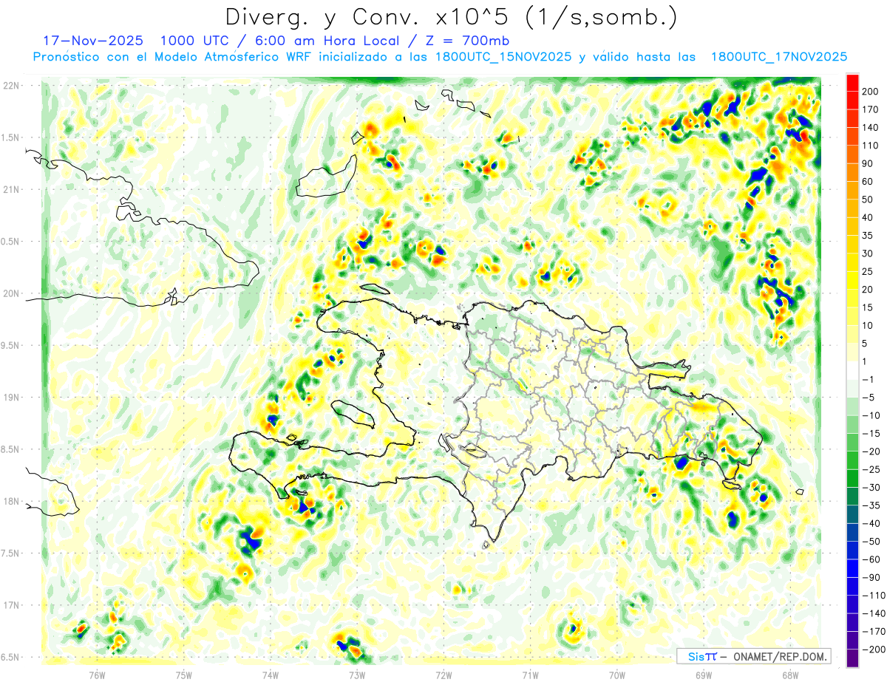Click the title 'Diverg. y Conv. x10^5 (1/s,somb.)'
Image resolution: width=887 pixels, height=685 pixels.
point(451,18)
